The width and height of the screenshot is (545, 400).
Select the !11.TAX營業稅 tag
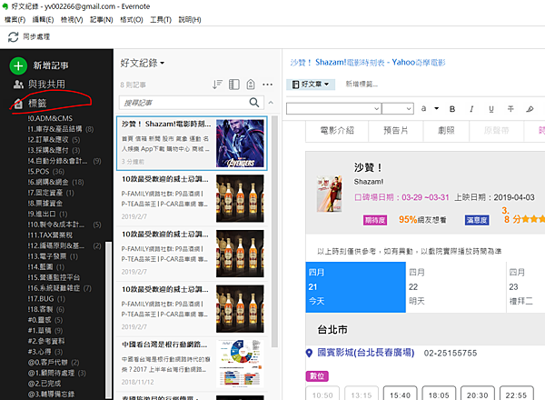[50, 235]
